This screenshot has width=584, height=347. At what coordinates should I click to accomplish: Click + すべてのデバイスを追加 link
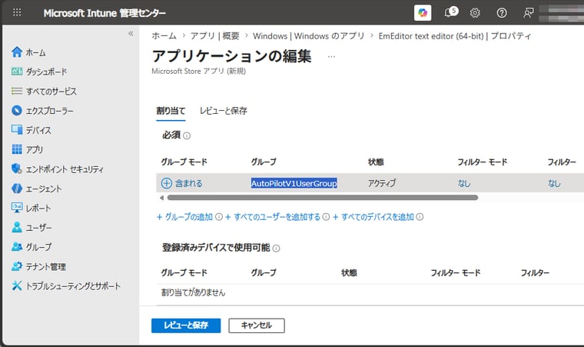point(373,217)
